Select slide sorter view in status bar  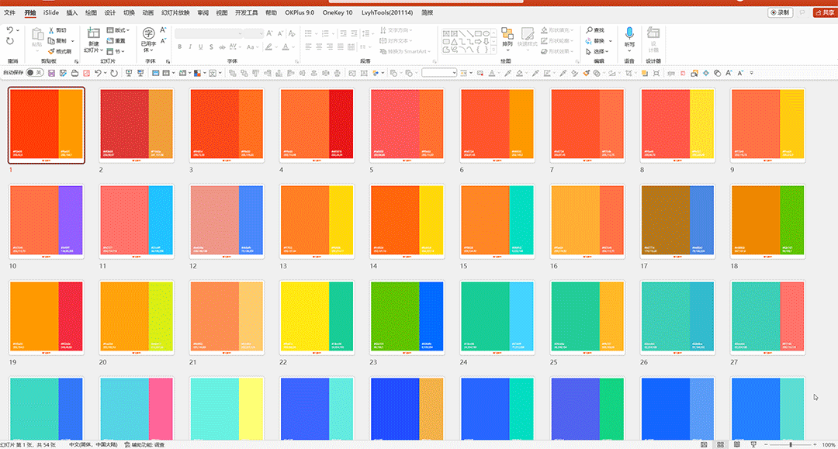pyautogui.click(x=720, y=444)
